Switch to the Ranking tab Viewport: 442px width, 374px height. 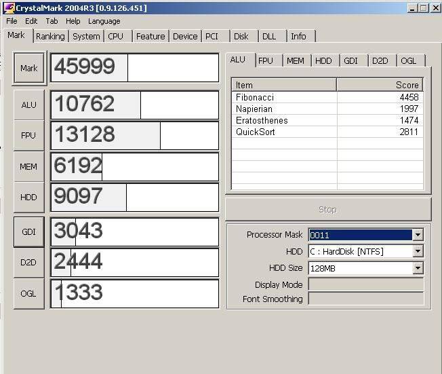[50, 37]
